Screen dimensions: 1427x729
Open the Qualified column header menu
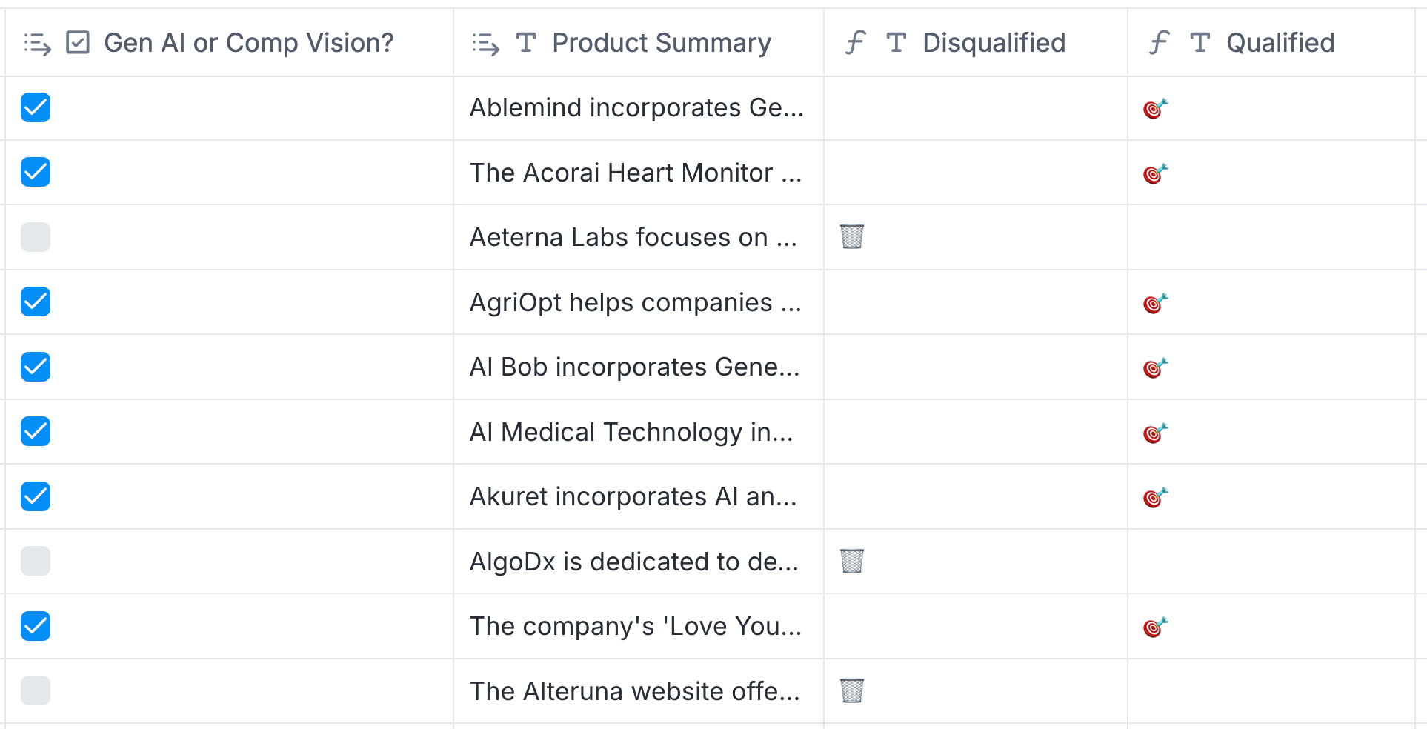(x=1280, y=43)
